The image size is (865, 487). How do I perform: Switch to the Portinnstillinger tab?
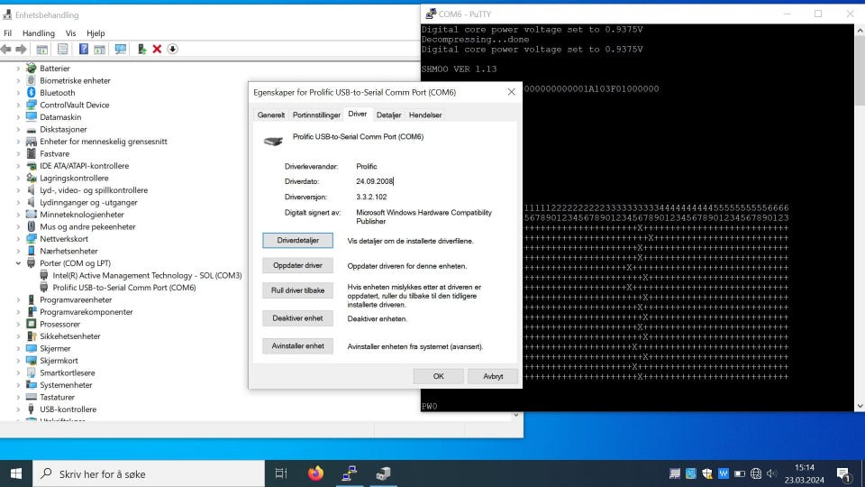pos(316,115)
